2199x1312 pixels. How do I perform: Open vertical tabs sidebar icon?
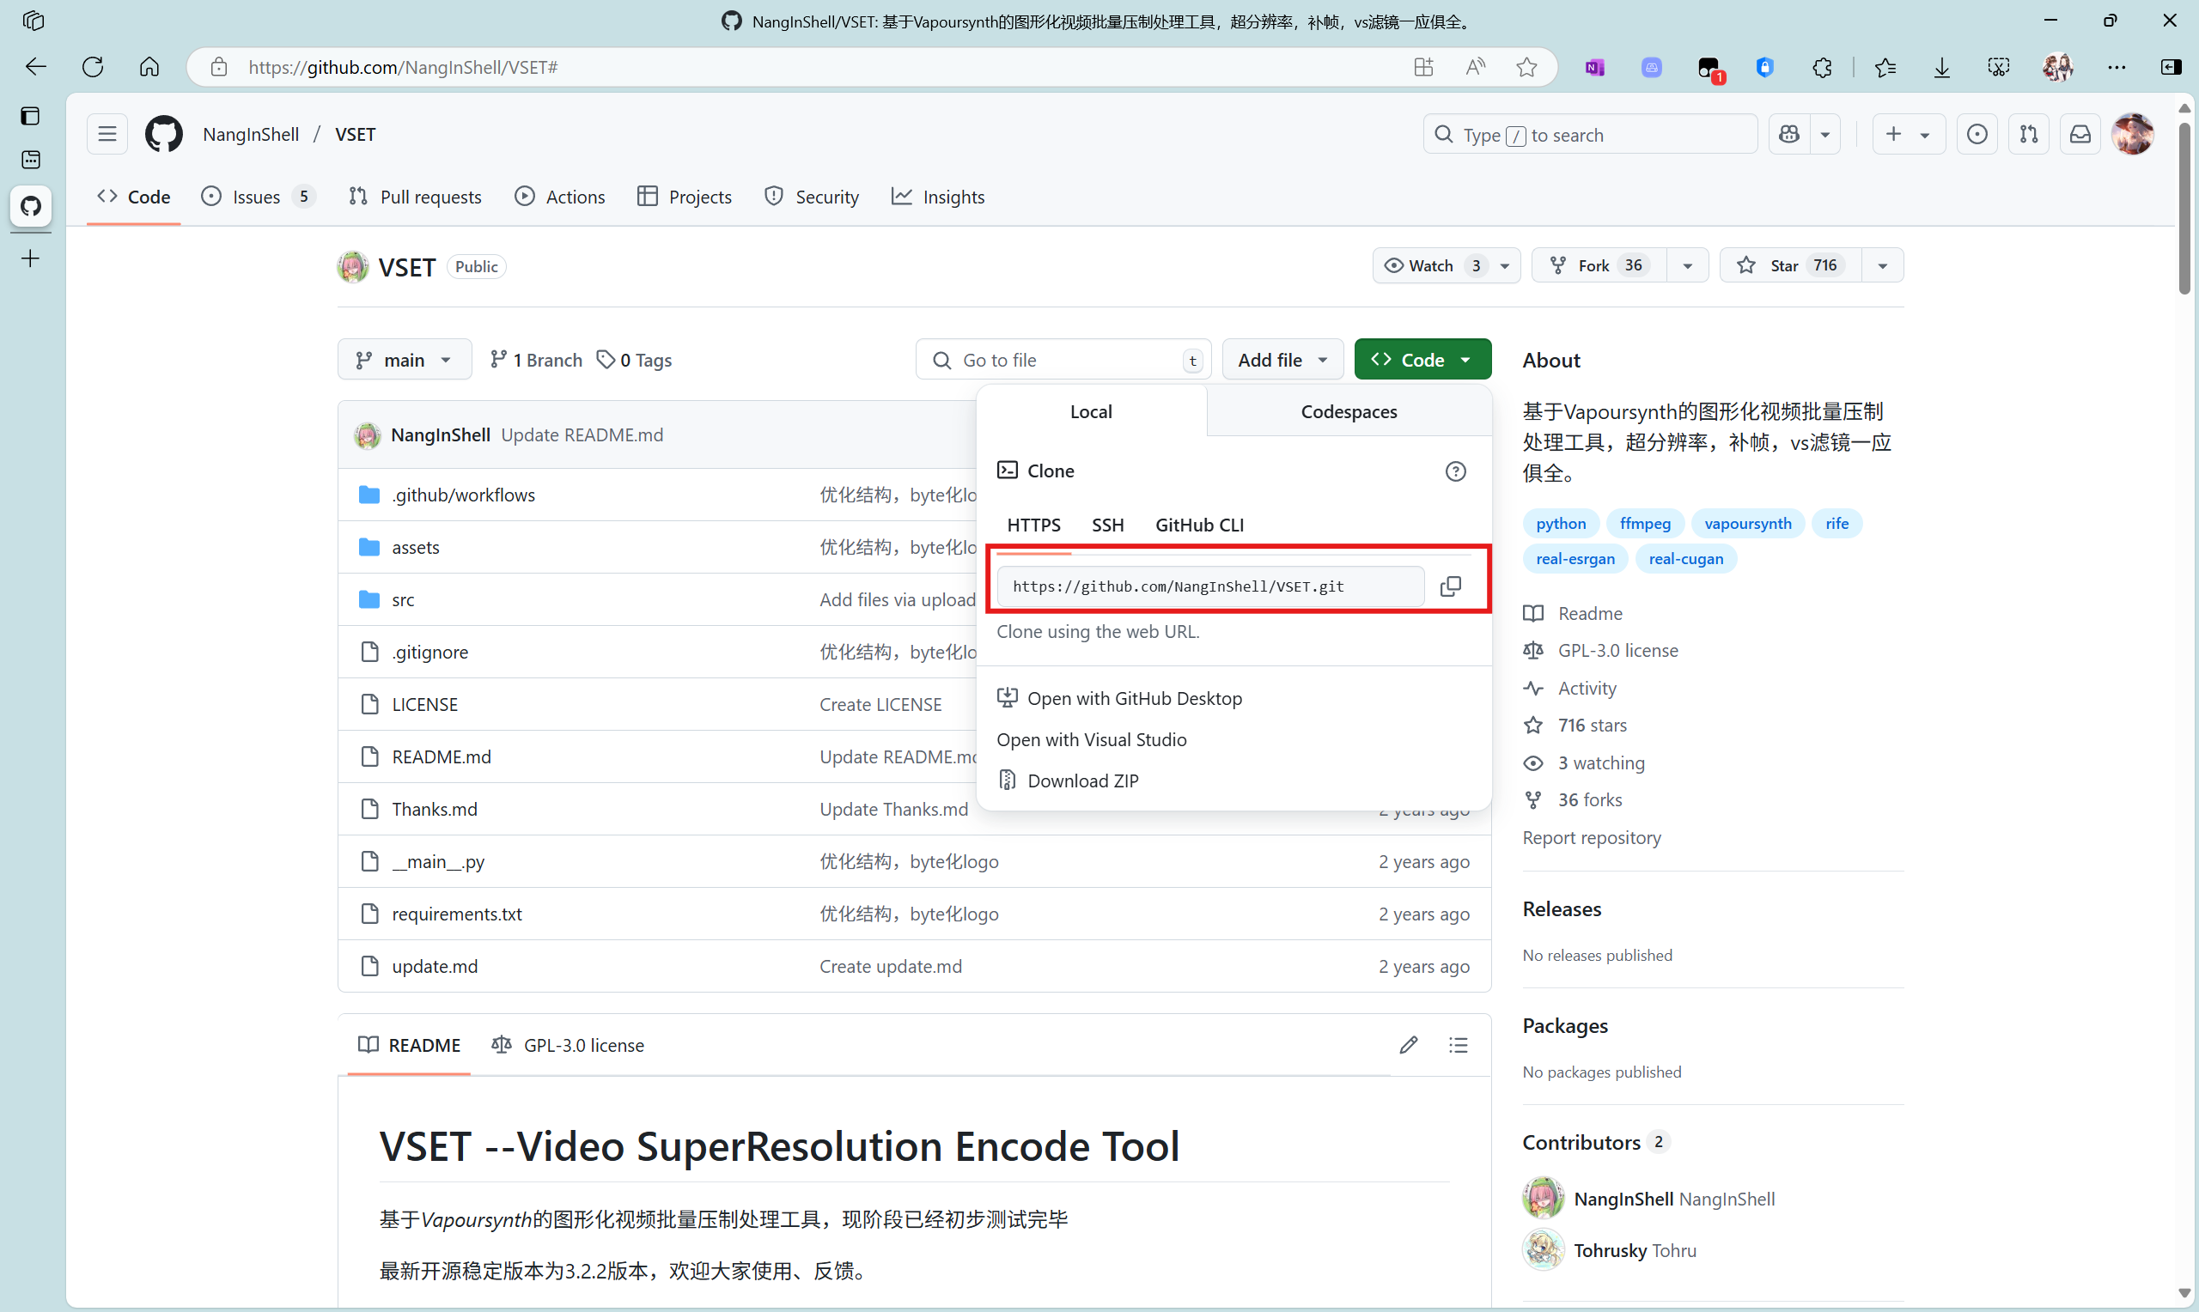point(31,116)
